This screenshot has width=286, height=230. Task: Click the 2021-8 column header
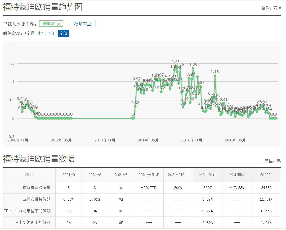pyautogui.click(x=95, y=175)
